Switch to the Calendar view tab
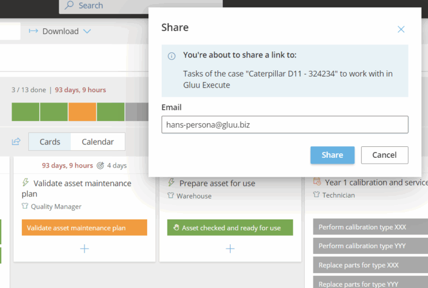The image size is (428, 288). [98, 142]
